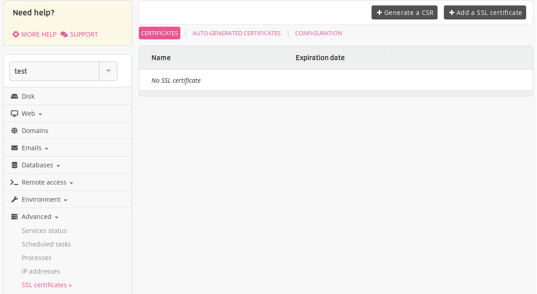Sort by the Expiration date column
Viewport: 537px width, 294px height.
[320, 57]
